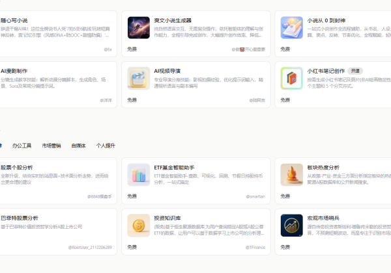Click the 免费 label on 板块热度分析 card
The width and height of the screenshot is (391, 273).
285,196
